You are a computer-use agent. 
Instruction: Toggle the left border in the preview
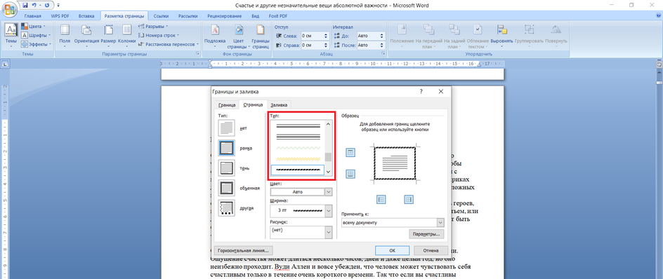coord(381,199)
